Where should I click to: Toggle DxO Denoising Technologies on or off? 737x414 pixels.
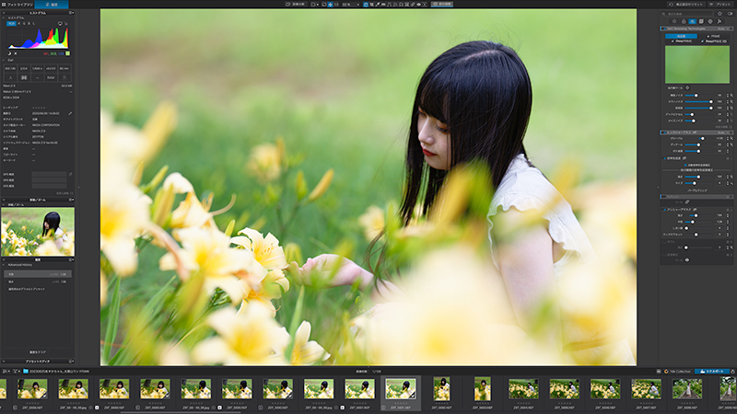[x=662, y=29]
